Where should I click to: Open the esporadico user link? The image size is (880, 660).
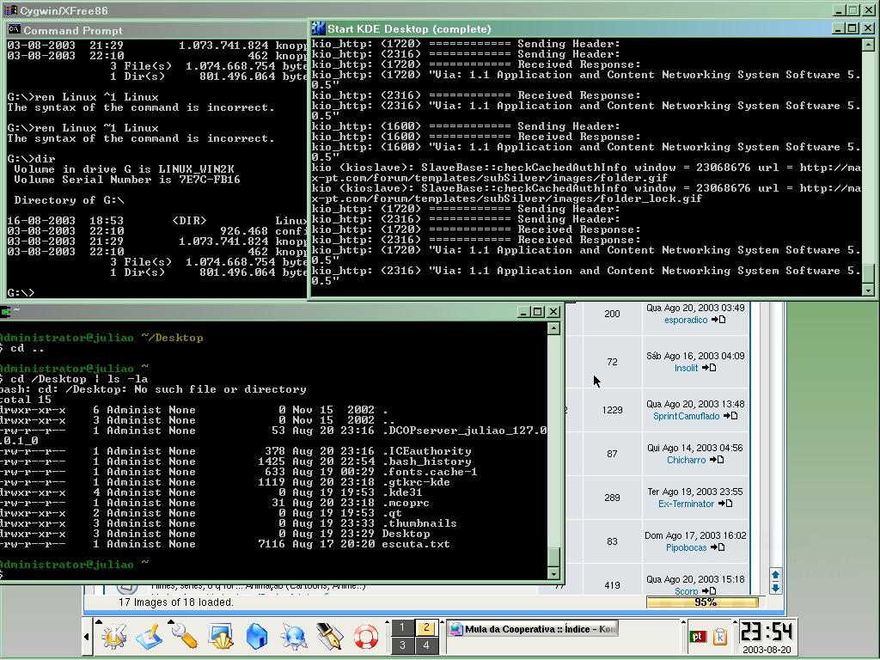[x=686, y=320]
